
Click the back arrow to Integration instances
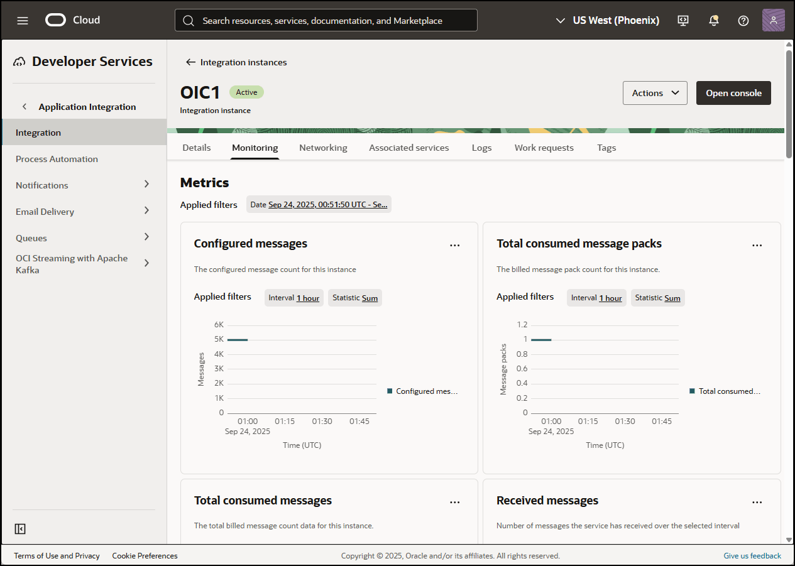tap(190, 62)
